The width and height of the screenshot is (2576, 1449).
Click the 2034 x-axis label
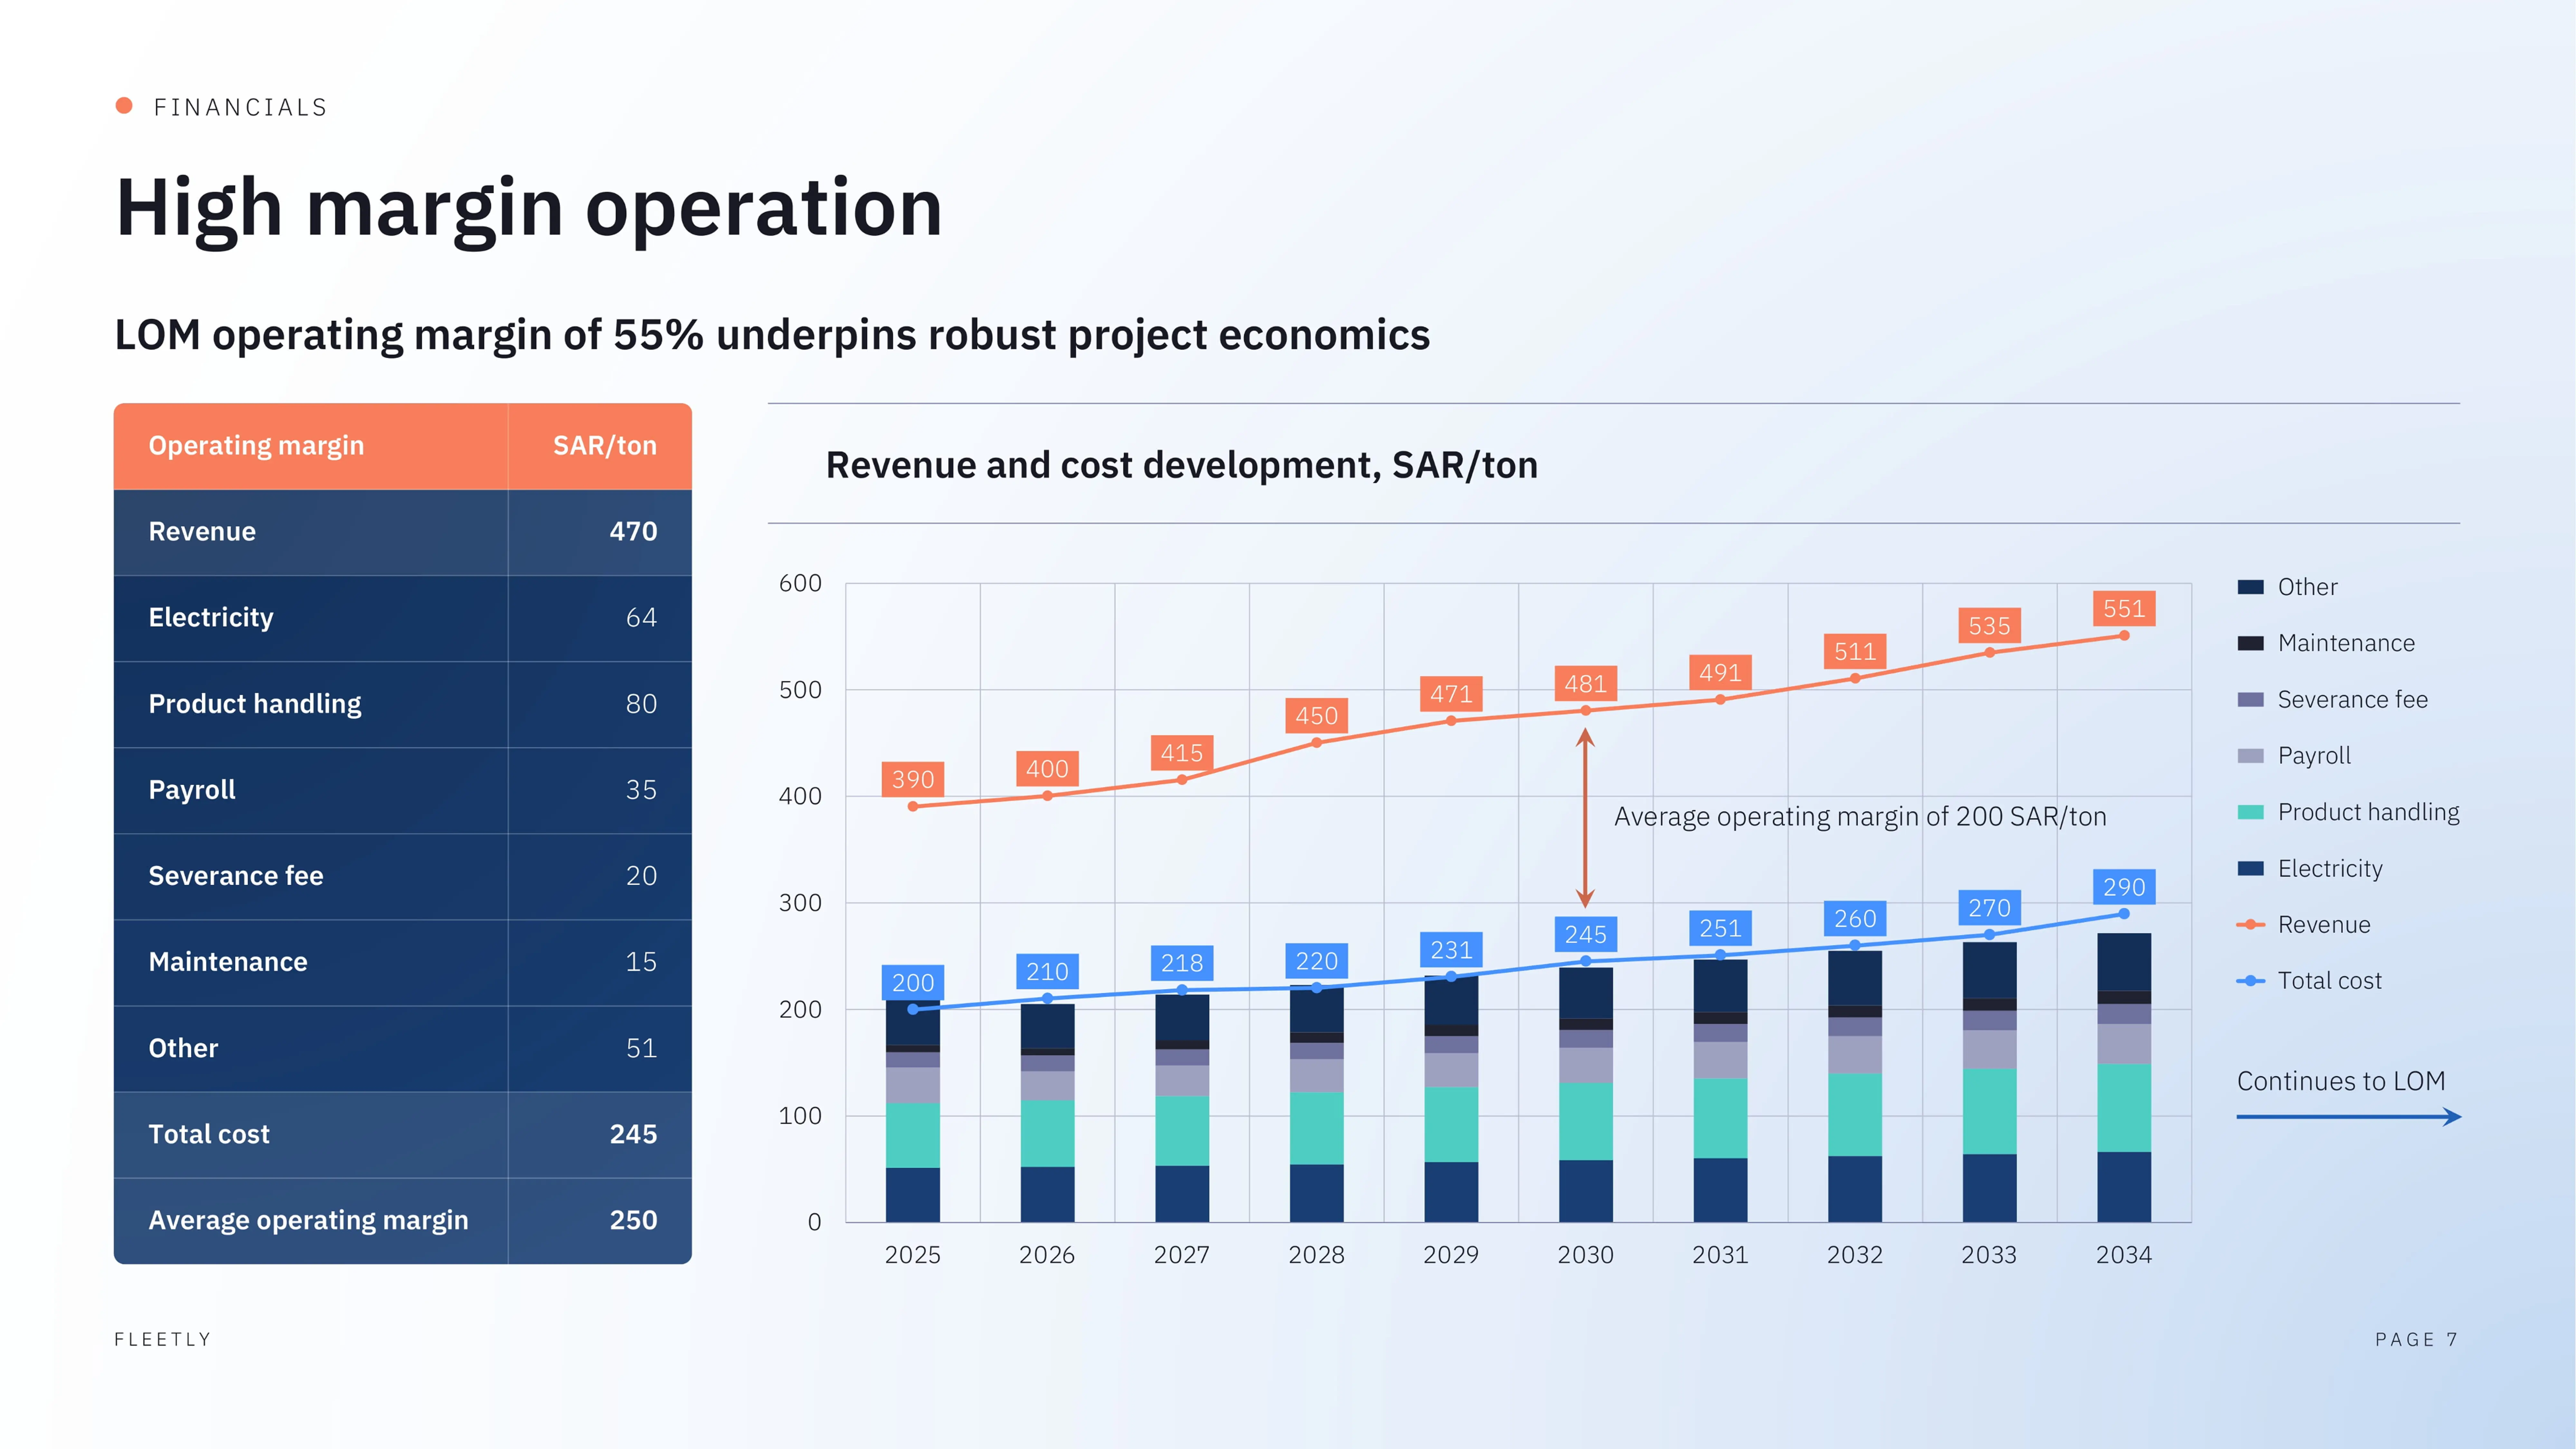tap(2124, 1255)
